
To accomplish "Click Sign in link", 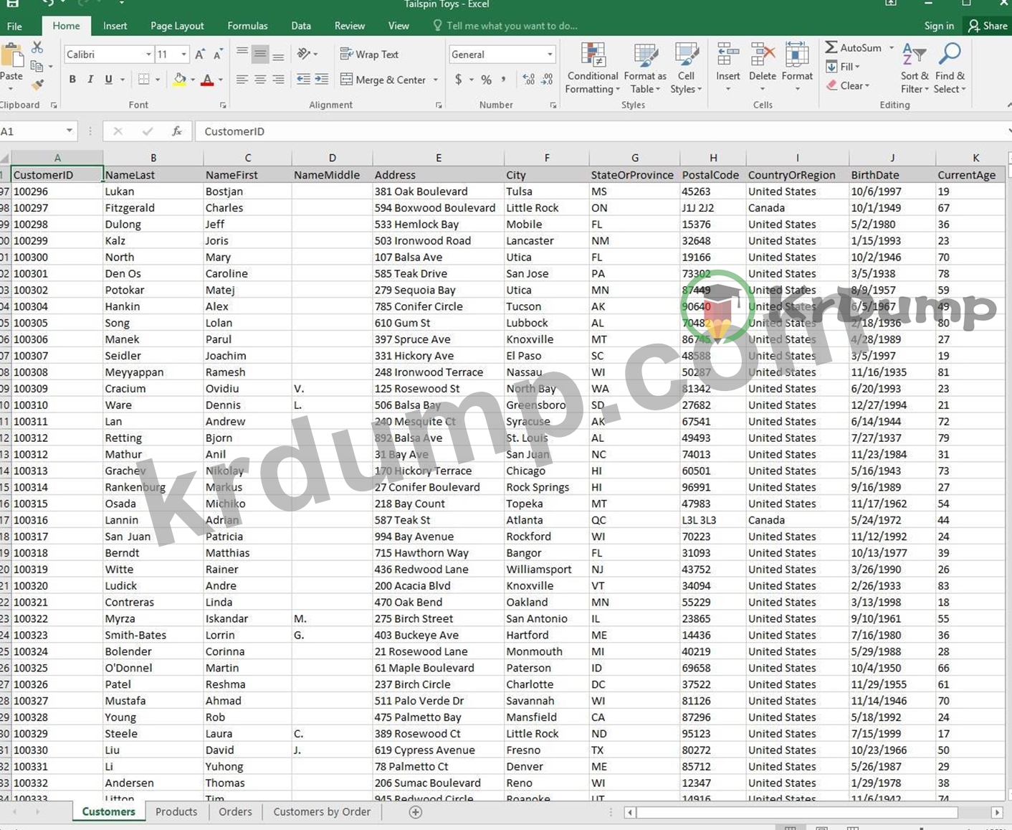I will (x=939, y=26).
